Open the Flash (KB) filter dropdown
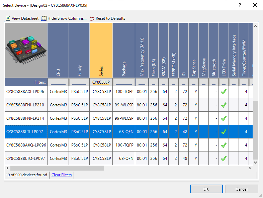The image size is (263, 198). click(x=154, y=82)
